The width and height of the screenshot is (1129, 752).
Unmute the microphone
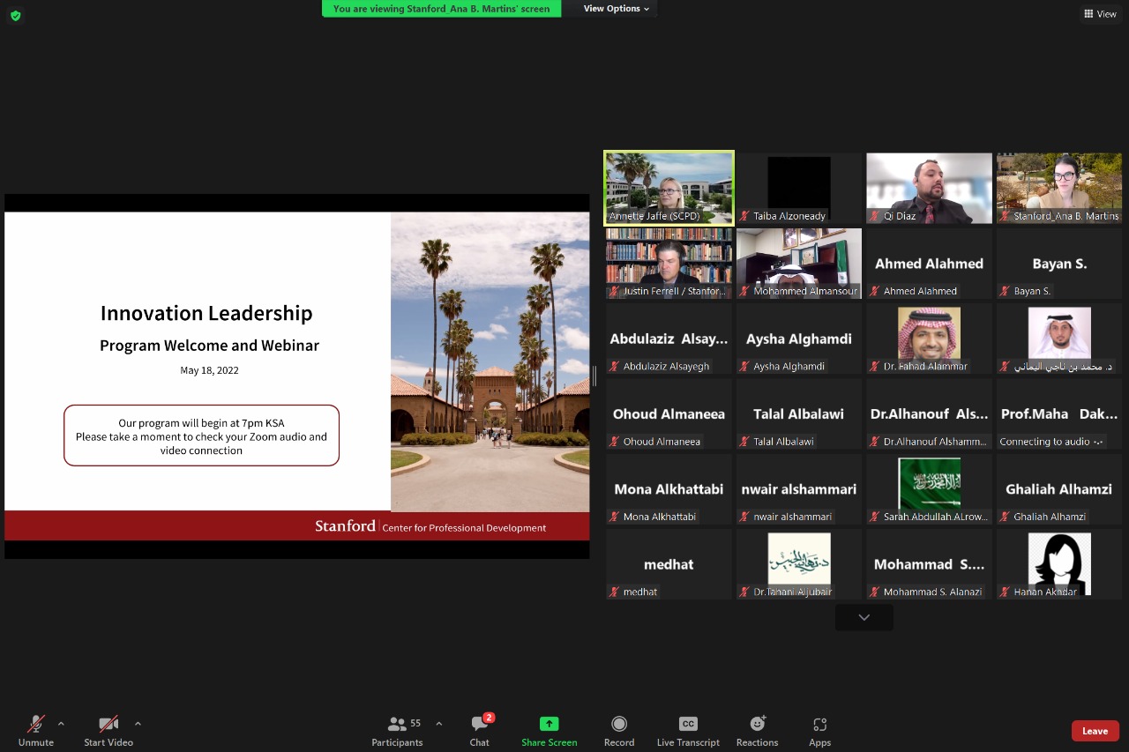[x=36, y=731]
